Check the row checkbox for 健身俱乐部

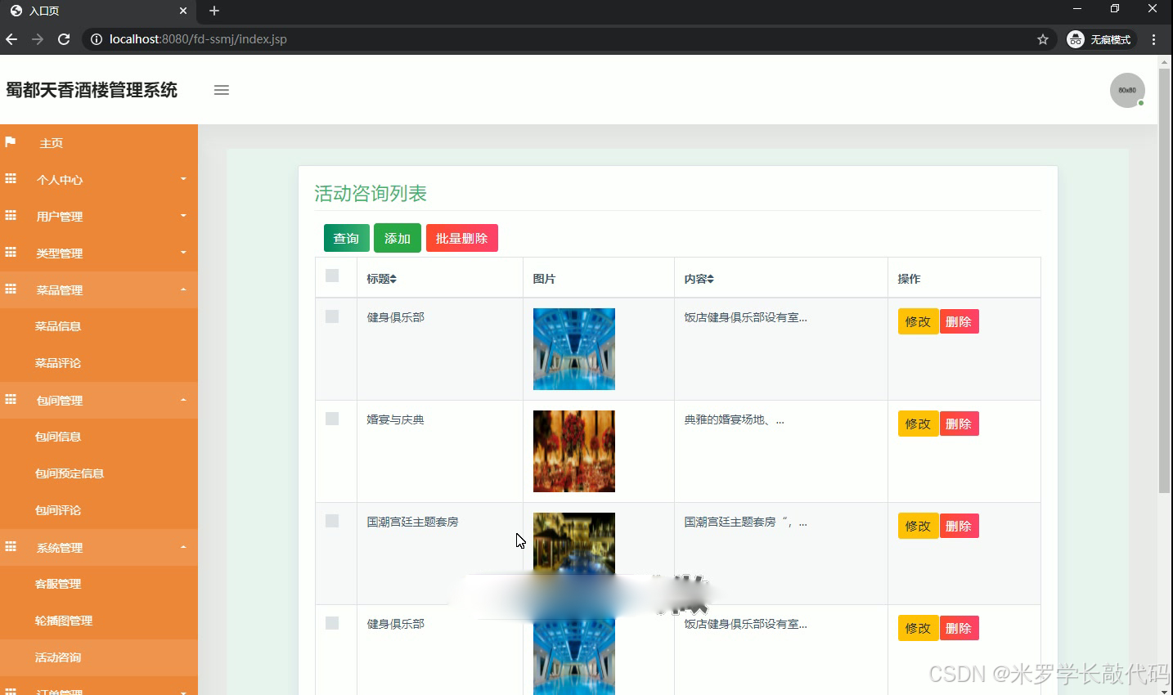(333, 316)
